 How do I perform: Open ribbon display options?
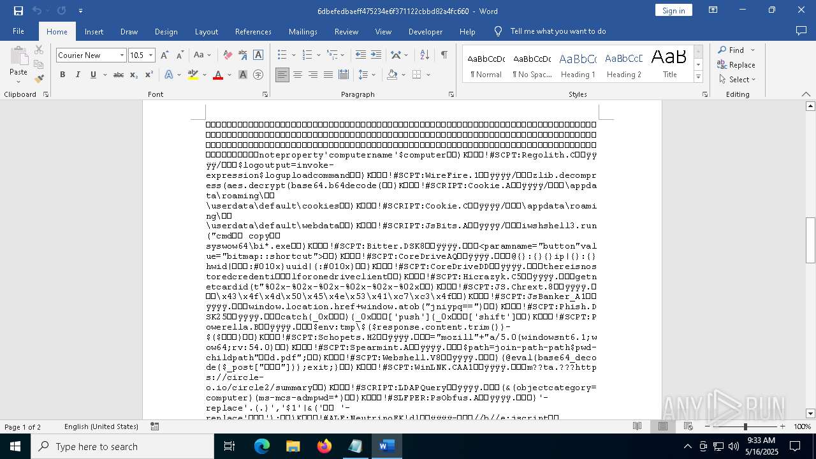[713, 10]
